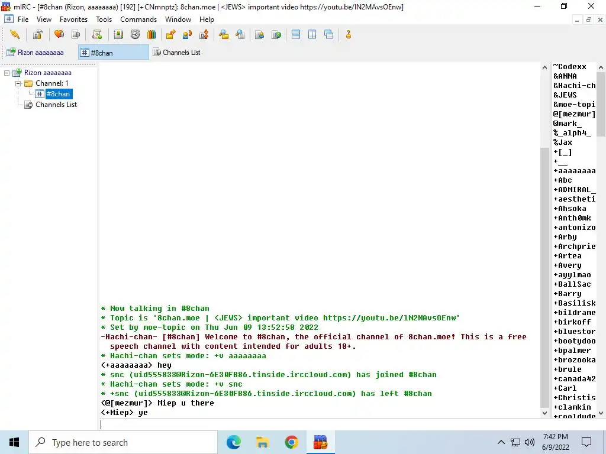Select Channel: 1 folder in treebar
The image size is (606, 454).
point(52,83)
